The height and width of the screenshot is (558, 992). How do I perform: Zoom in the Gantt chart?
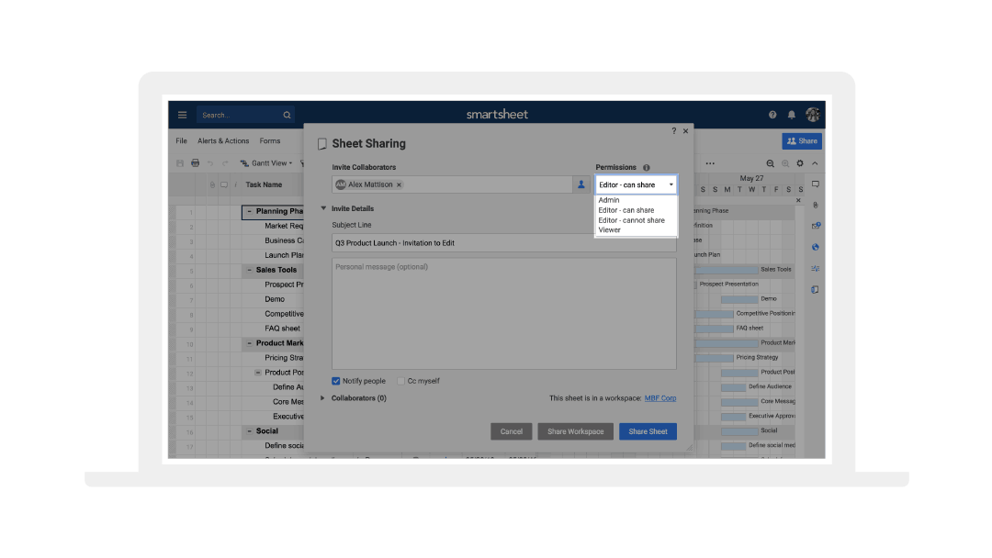[x=785, y=163]
